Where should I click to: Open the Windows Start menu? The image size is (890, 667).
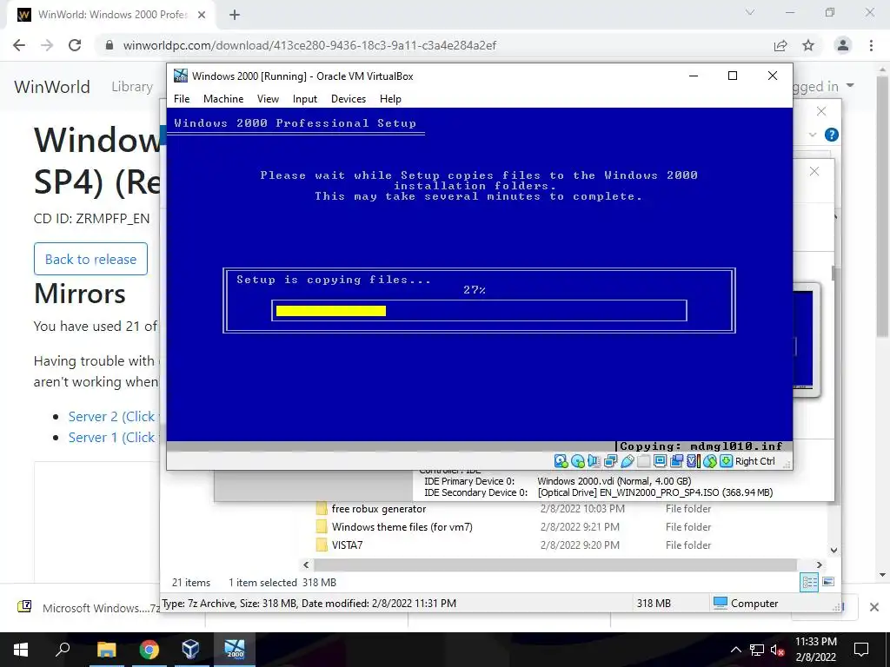point(21,650)
